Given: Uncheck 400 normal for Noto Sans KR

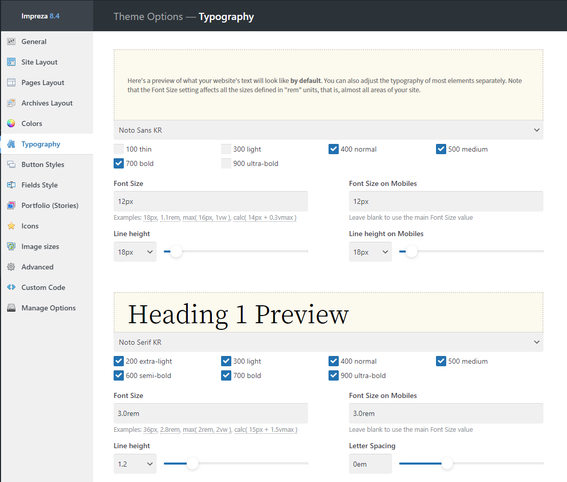Looking at the screenshot, I should tap(334, 149).
